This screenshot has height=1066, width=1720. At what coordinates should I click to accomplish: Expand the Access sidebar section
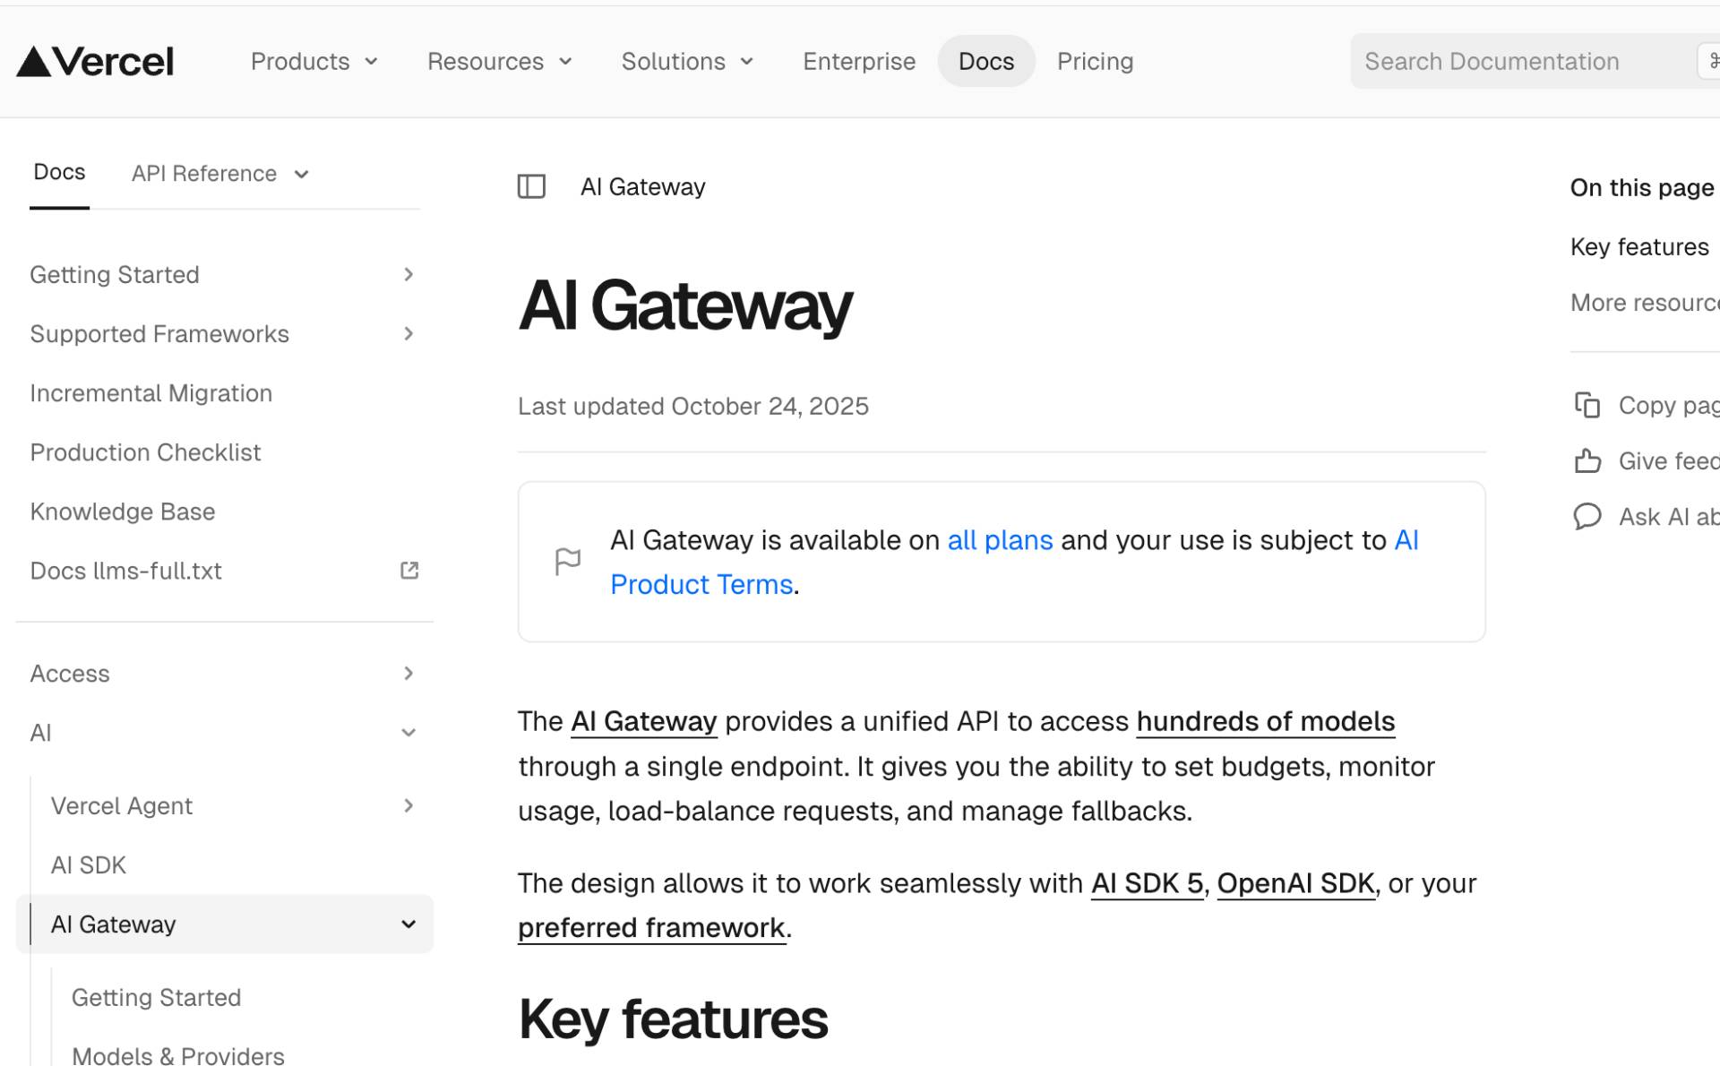(224, 673)
